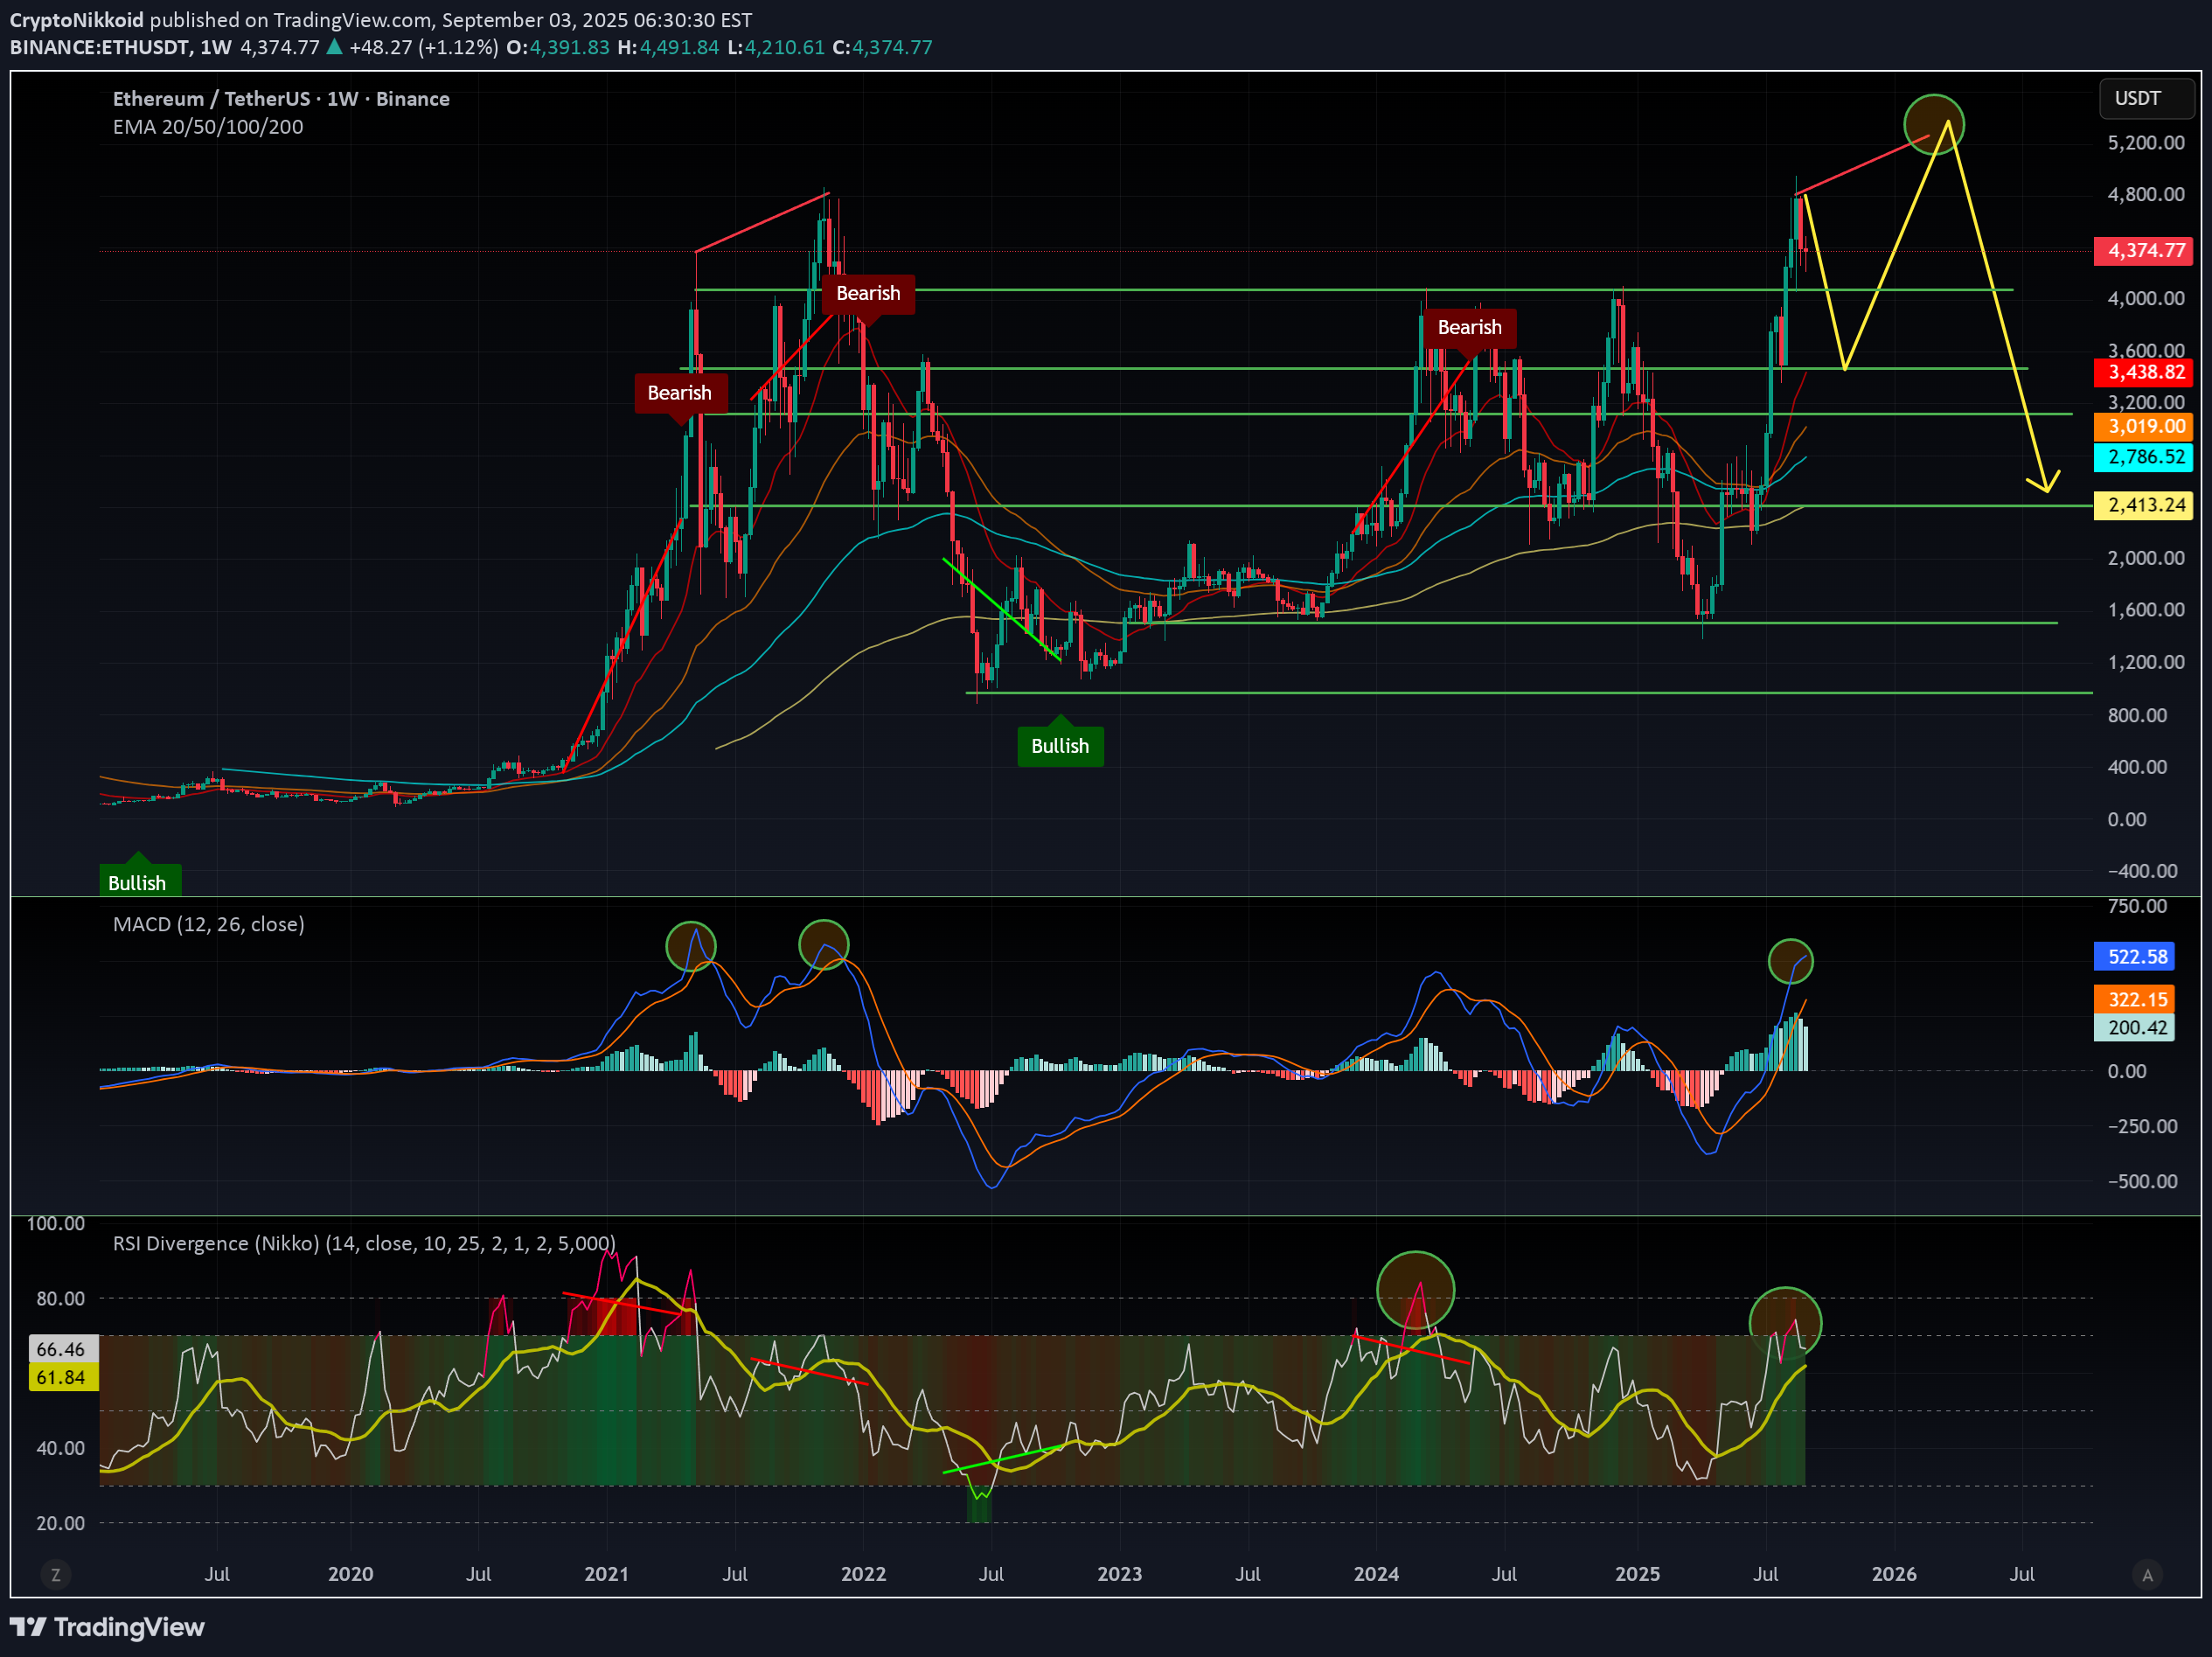The height and width of the screenshot is (1657, 2212).
Task: Click the orange 322.15 signal value tag
Action: tap(2136, 1000)
